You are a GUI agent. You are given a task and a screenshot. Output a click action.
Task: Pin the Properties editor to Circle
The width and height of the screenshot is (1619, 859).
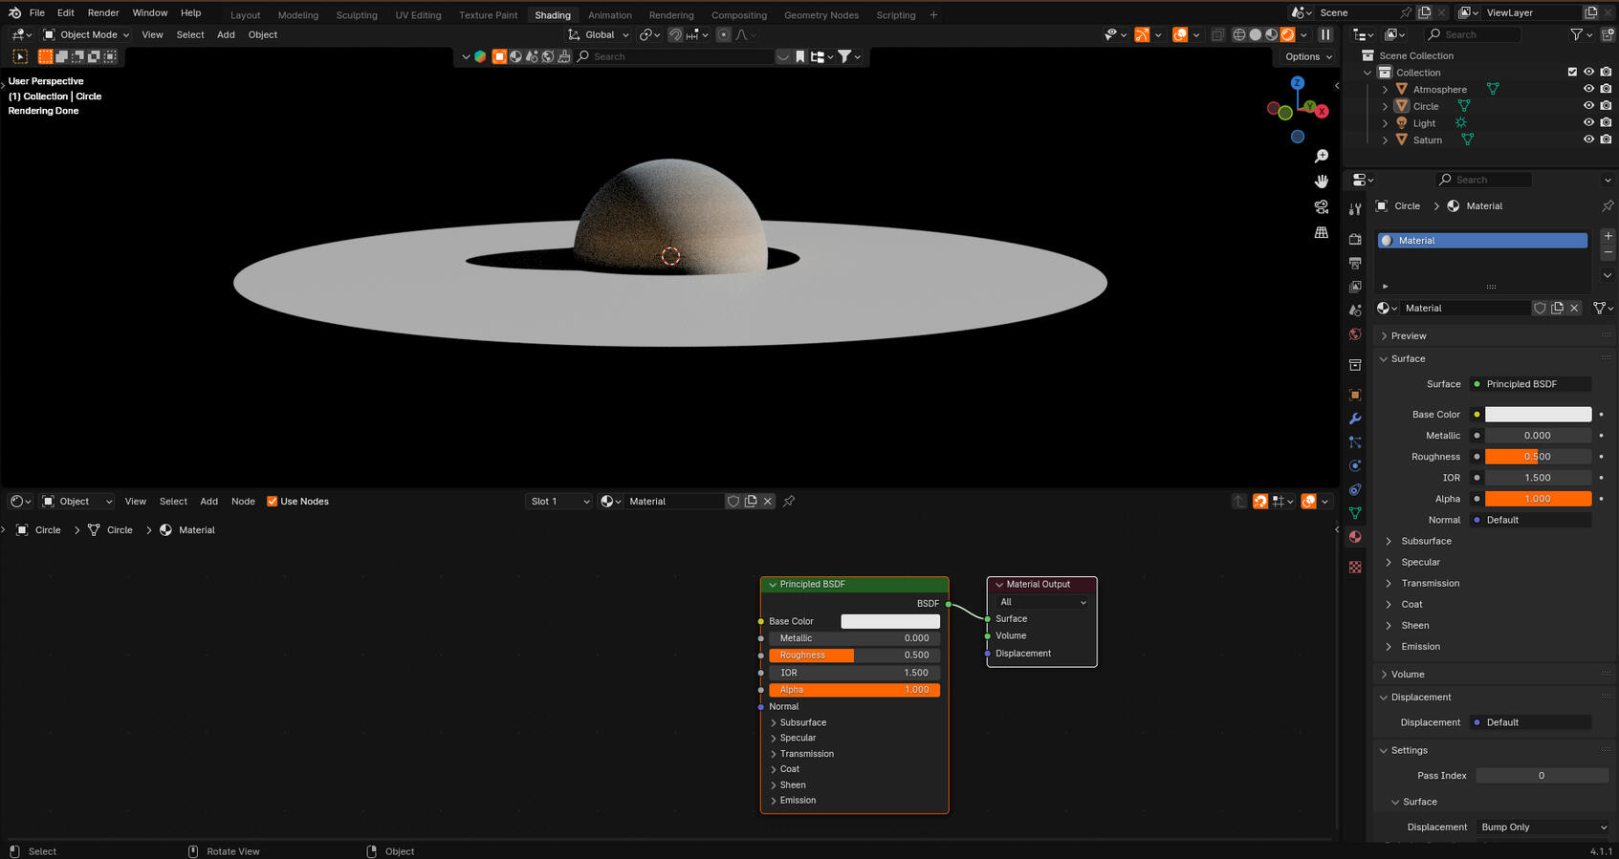coord(1608,205)
